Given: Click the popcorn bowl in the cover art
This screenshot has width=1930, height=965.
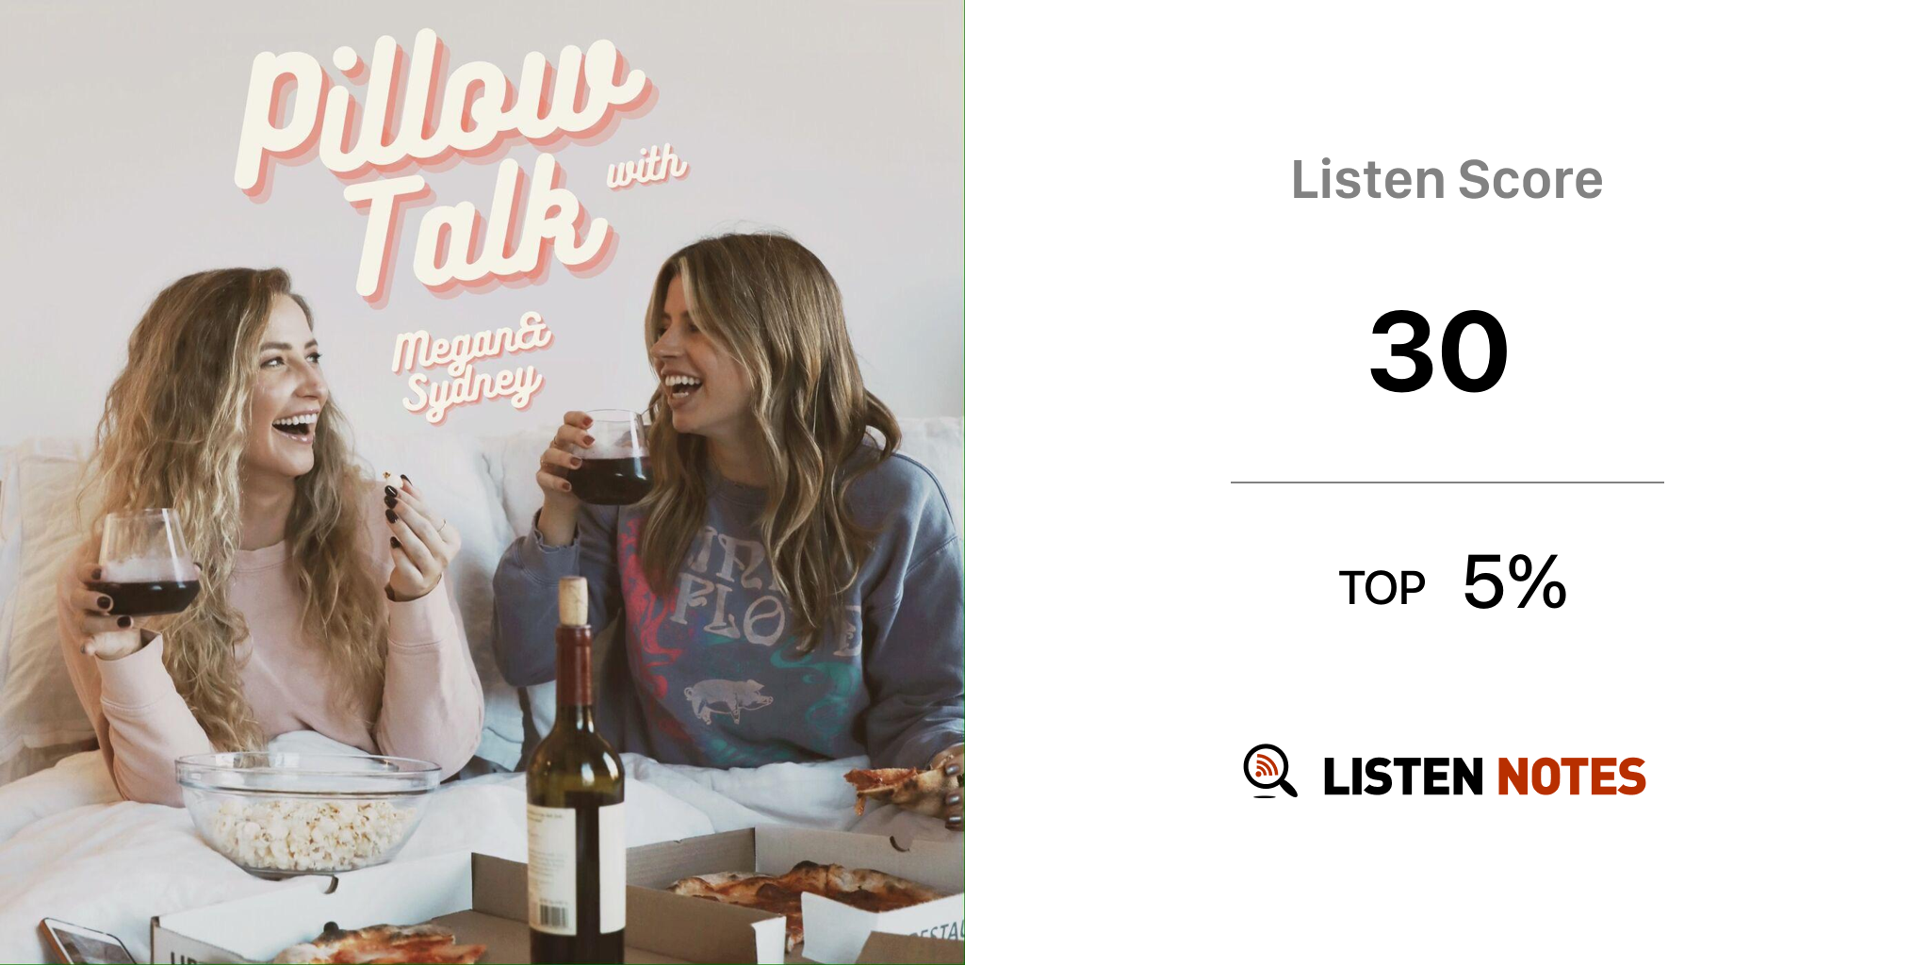Looking at the screenshot, I should tap(307, 812).
